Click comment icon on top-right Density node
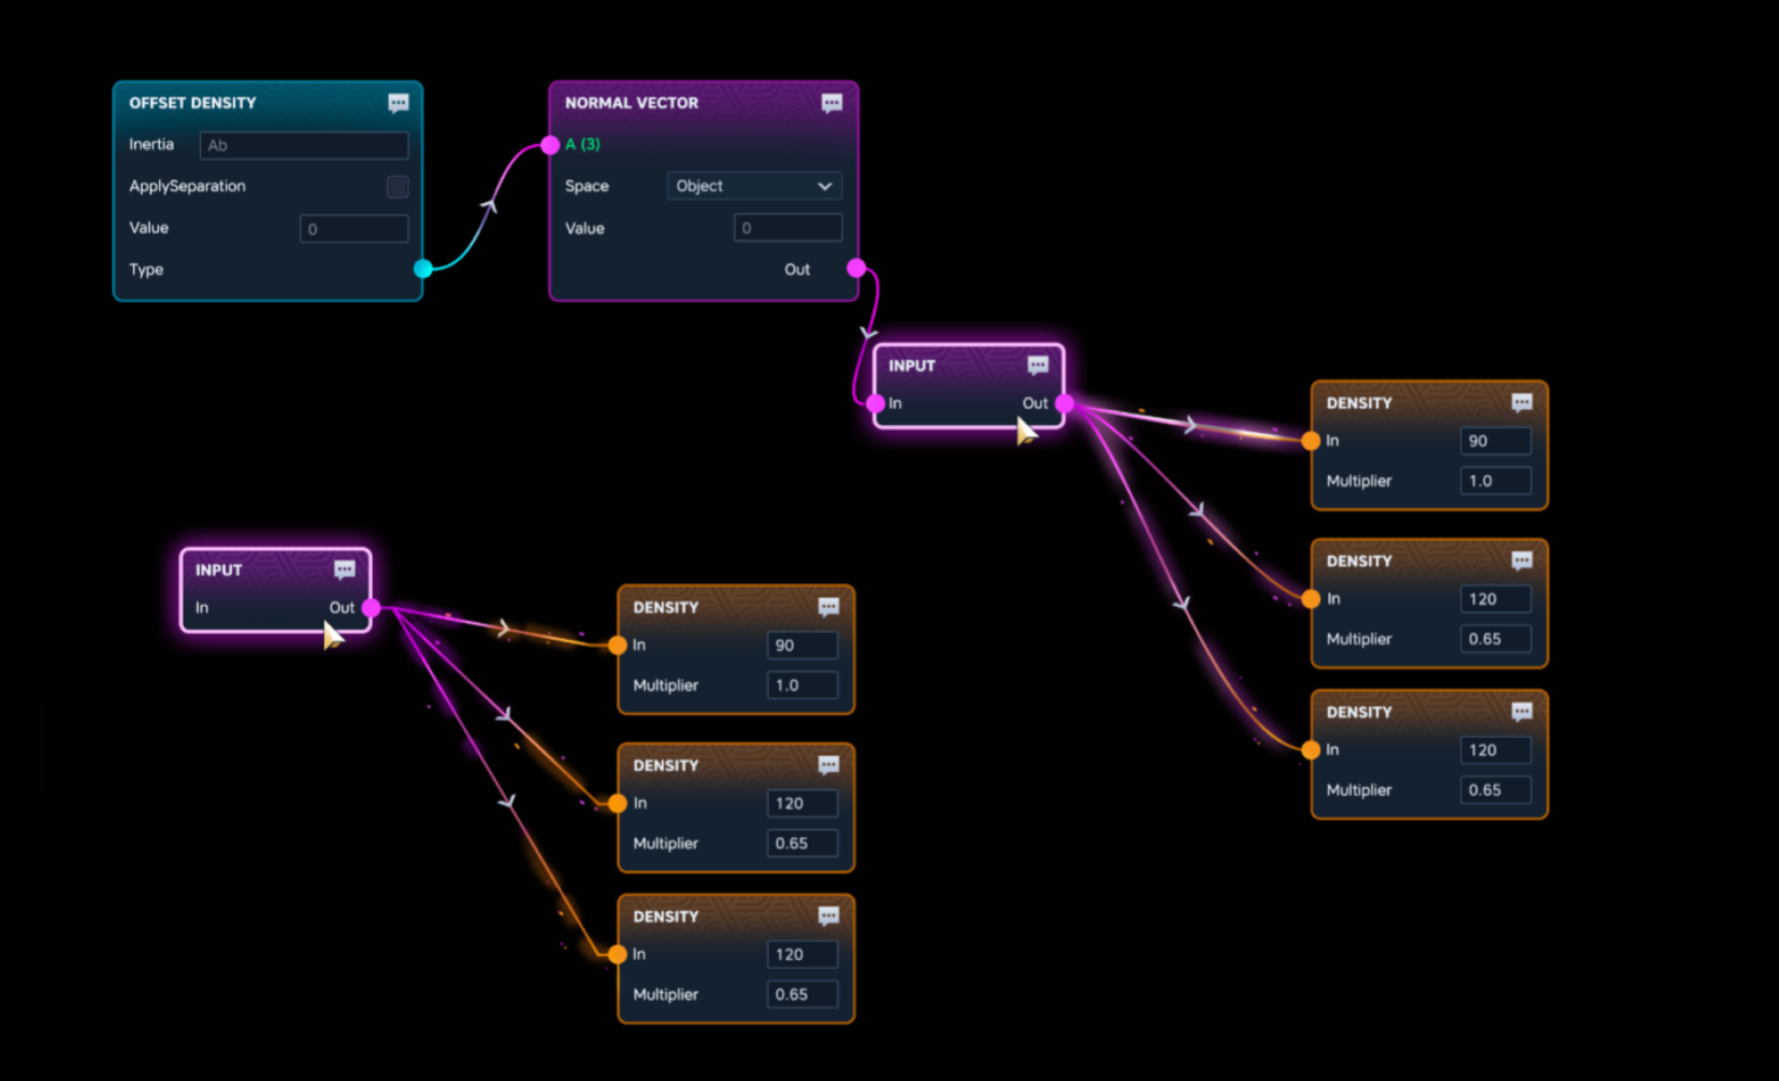Image resolution: width=1779 pixels, height=1081 pixels. pyautogui.click(x=1521, y=403)
